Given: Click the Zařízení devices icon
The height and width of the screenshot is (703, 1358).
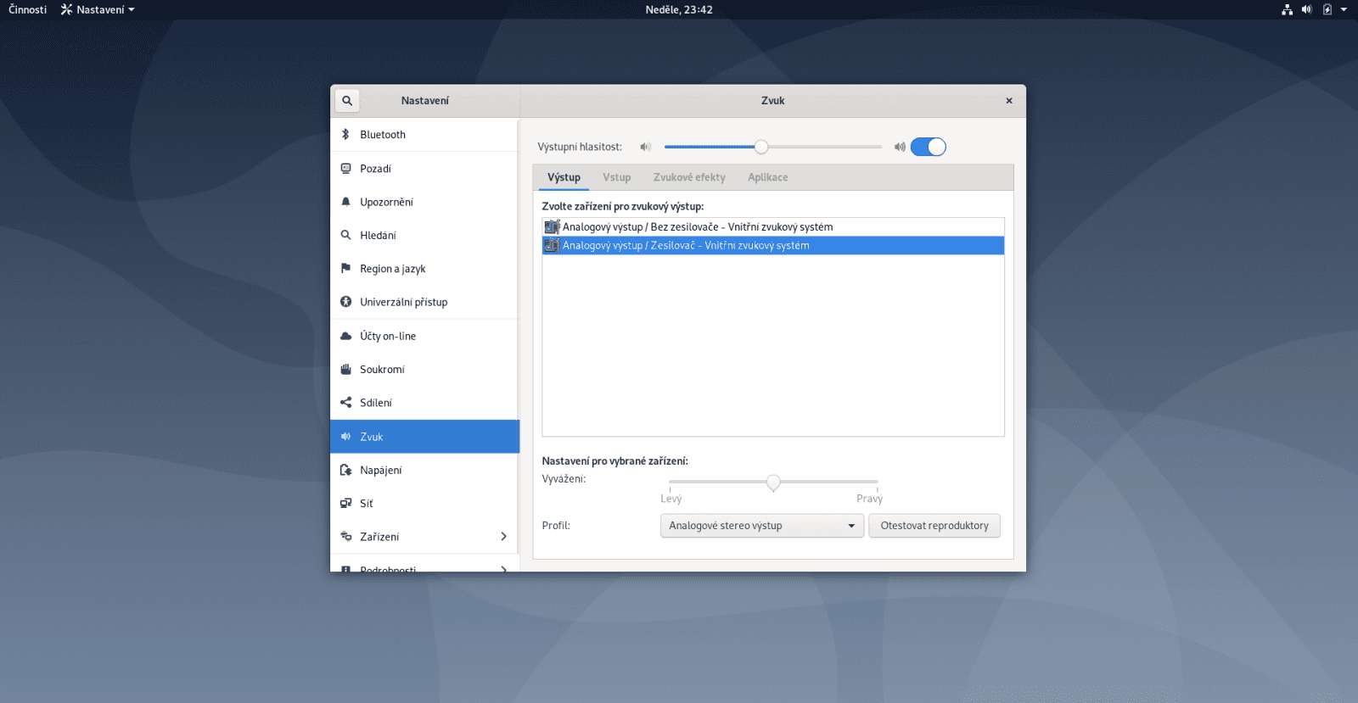Looking at the screenshot, I should pyautogui.click(x=345, y=536).
